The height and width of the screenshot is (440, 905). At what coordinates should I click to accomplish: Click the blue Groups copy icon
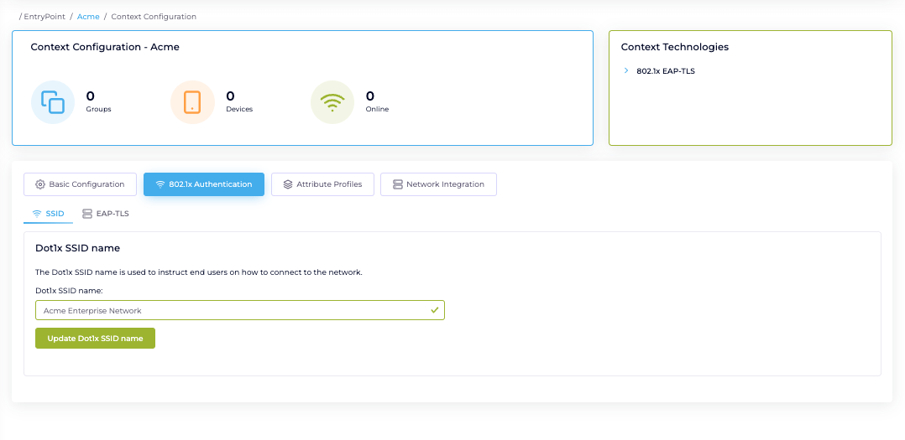(x=53, y=102)
